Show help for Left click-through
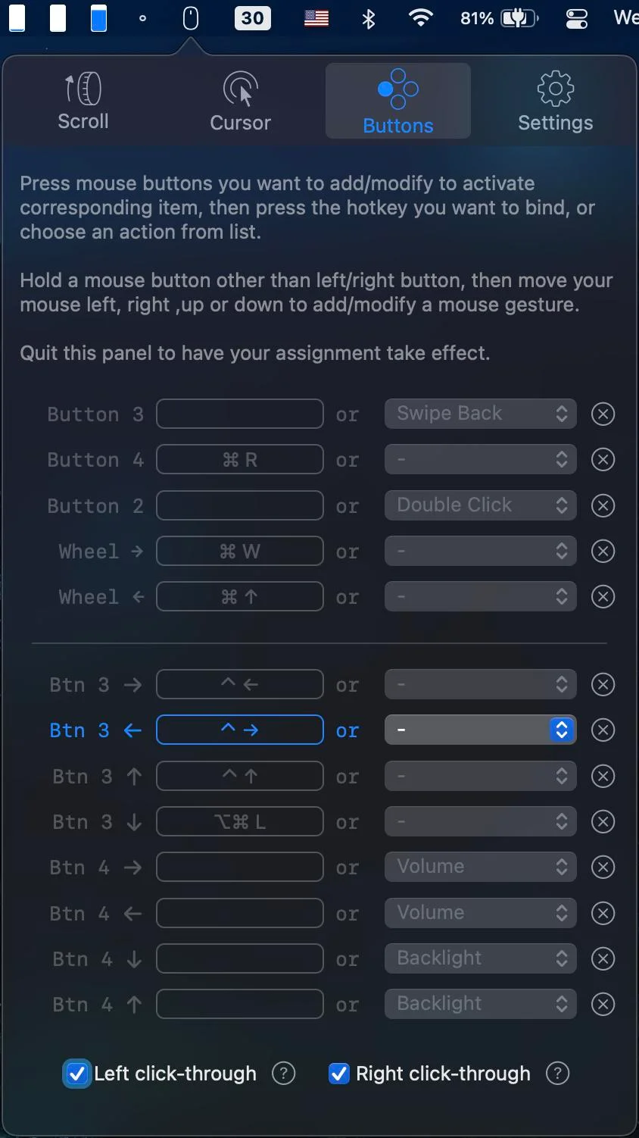 tap(284, 1074)
